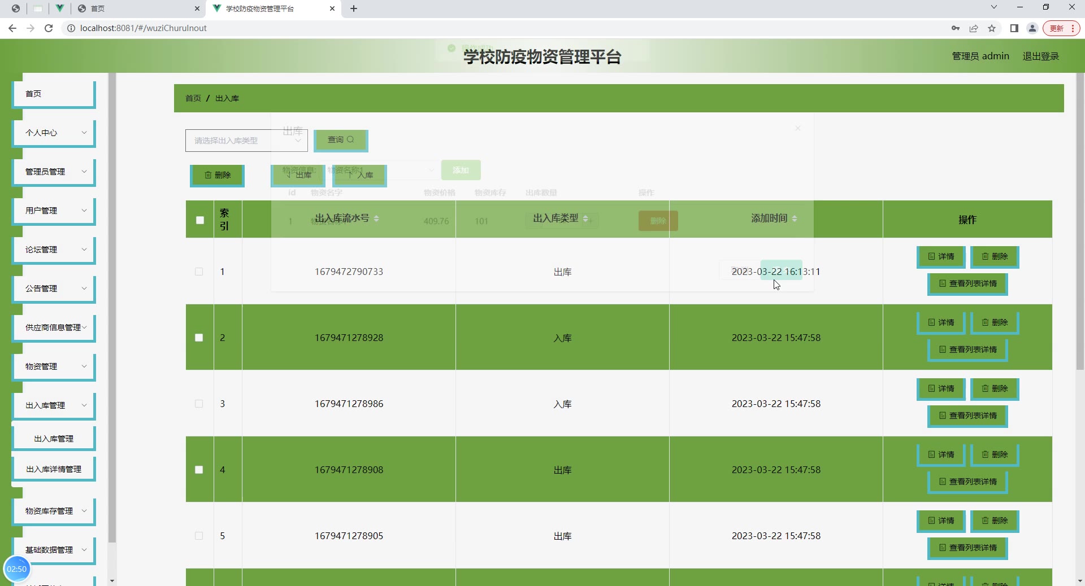
Task: Expand the 基础数据管理 sidebar menu
Action: coord(54,550)
